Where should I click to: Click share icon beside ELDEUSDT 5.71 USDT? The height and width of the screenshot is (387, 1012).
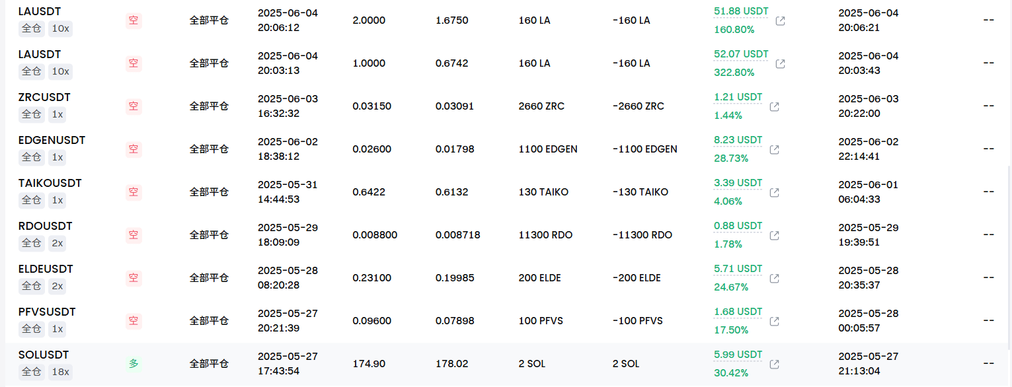774,279
